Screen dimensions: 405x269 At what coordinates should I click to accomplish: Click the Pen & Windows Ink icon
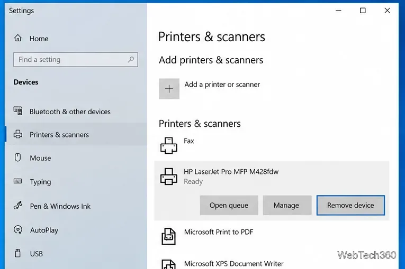click(18, 206)
